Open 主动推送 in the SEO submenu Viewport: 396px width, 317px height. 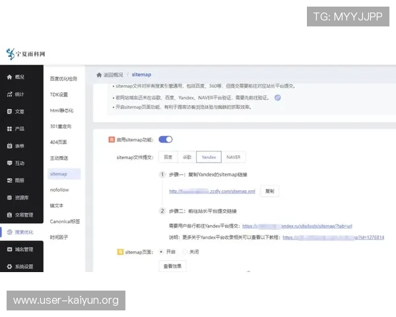[x=59, y=158]
